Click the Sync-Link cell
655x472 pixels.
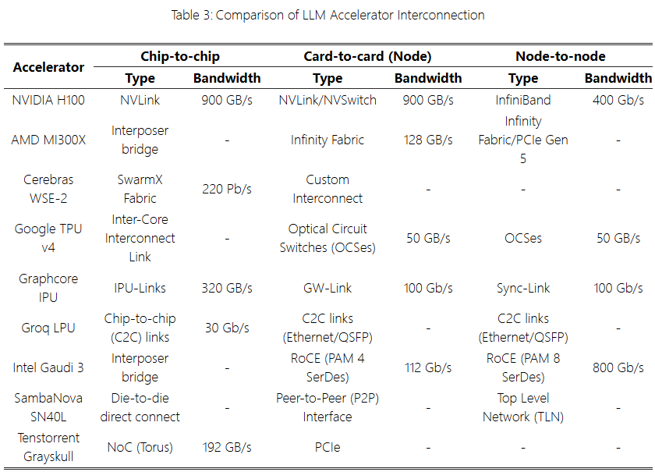pos(522,288)
